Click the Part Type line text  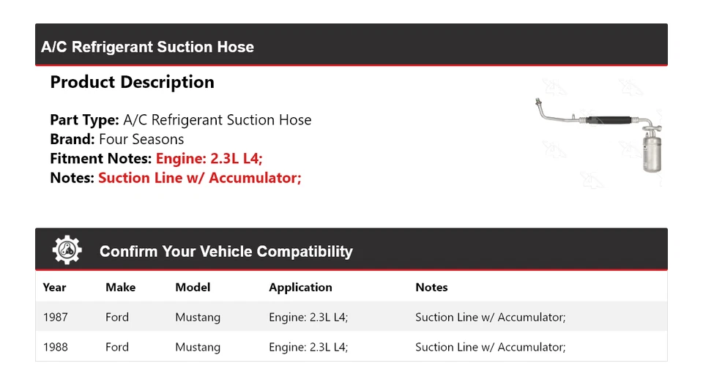180,120
